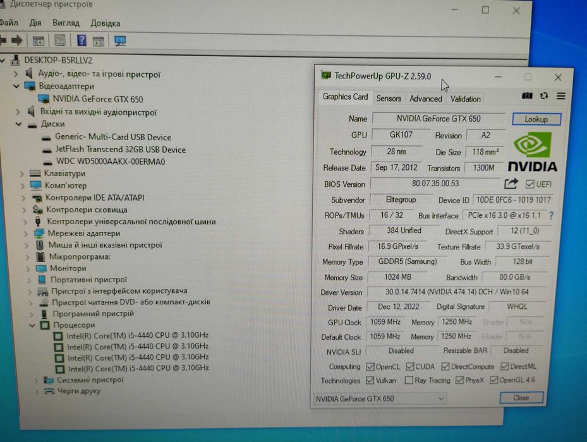The width and height of the screenshot is (587, 442).
Task: Toggle the Vulkan checkbox
Action: [x=370, y=380]
